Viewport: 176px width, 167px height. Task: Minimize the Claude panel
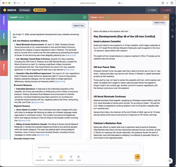pyautogui.click(x=165, y=17)
